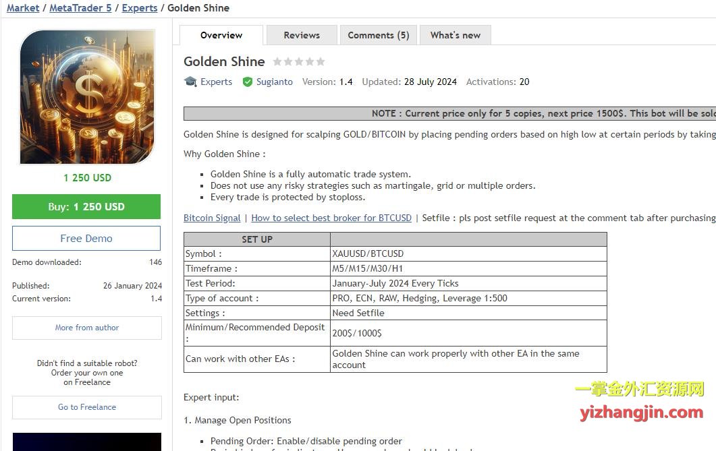Click the published date 26 January 2024
Image resolution: width=716 pixels, height=451 pixels.
click(x=132, y=286)
